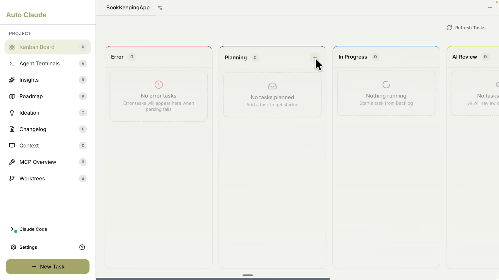499x280 pixels.
Task: Open project tab settings sliders icon
Action: [x=160, y=8]
